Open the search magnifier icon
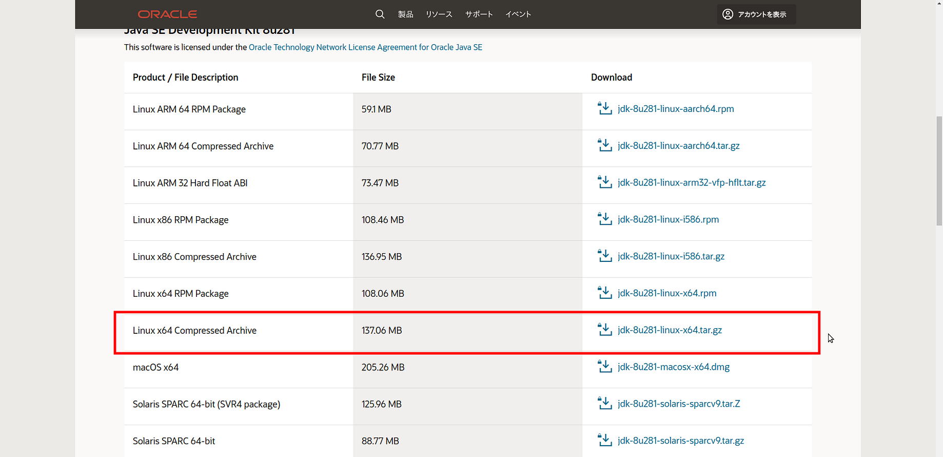 pyautogui.click(x=380, y=14)
